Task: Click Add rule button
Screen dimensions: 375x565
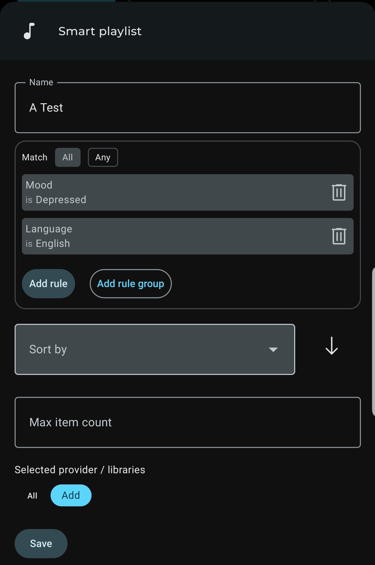Action: pos(49,284)
